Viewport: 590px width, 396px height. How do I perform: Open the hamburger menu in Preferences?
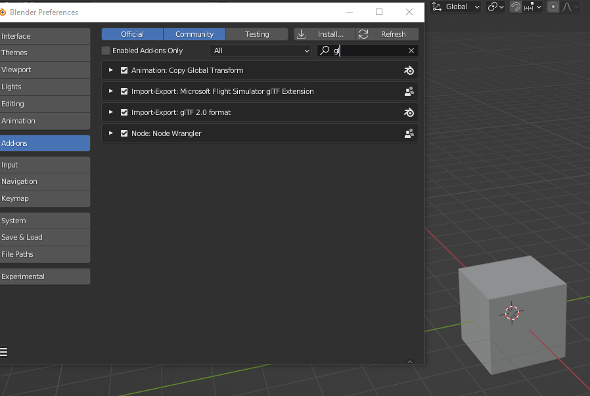coord(4,352)
